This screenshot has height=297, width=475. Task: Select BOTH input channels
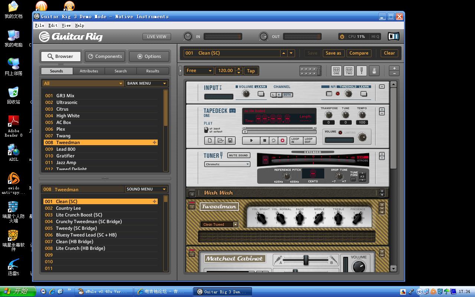pyautogui.click(x=287, y=95)
